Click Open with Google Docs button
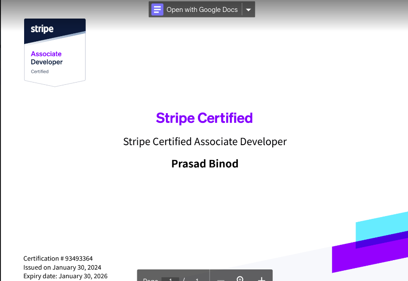The height and width of the screenshot is (281, 408). [x=195, y=9]
